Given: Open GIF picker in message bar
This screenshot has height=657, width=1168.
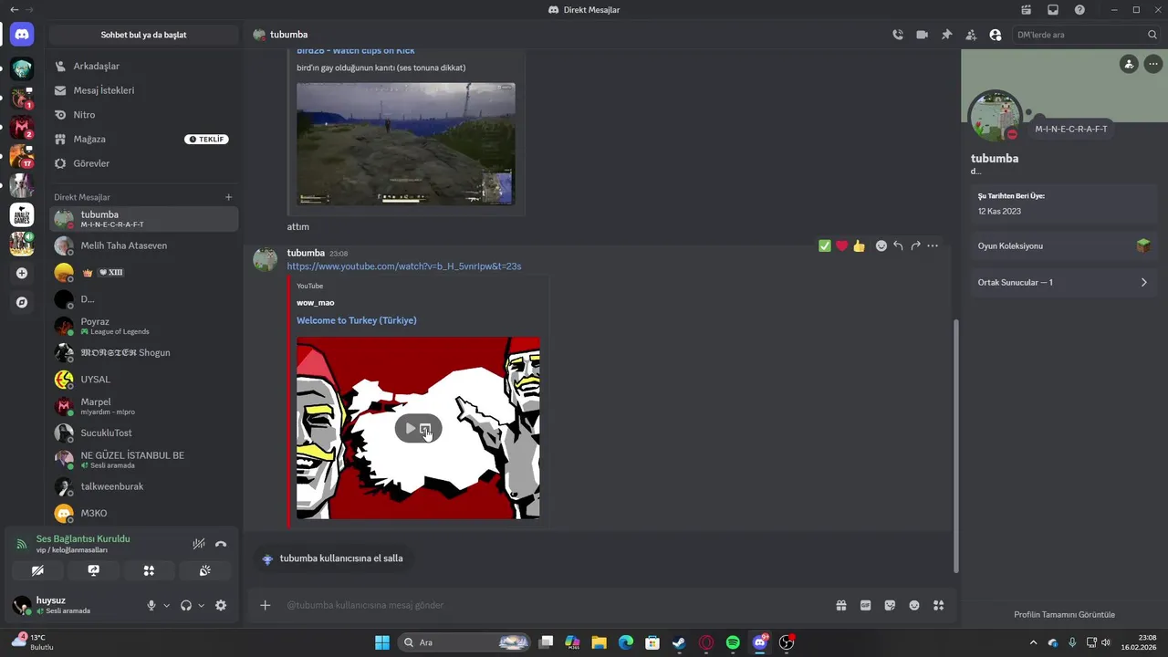Looking at the screenshot, I should pyautogui.click(x=866, y=605).
